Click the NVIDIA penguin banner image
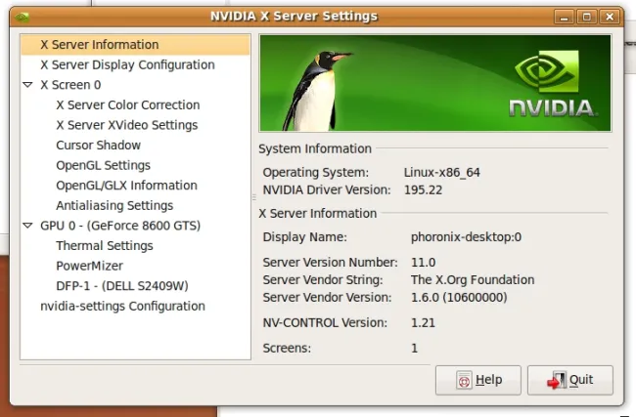 (x=435, y=83)
